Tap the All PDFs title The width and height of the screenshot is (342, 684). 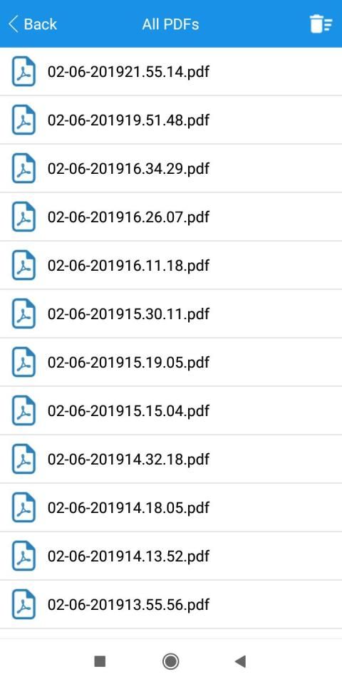tap(170, 24)
